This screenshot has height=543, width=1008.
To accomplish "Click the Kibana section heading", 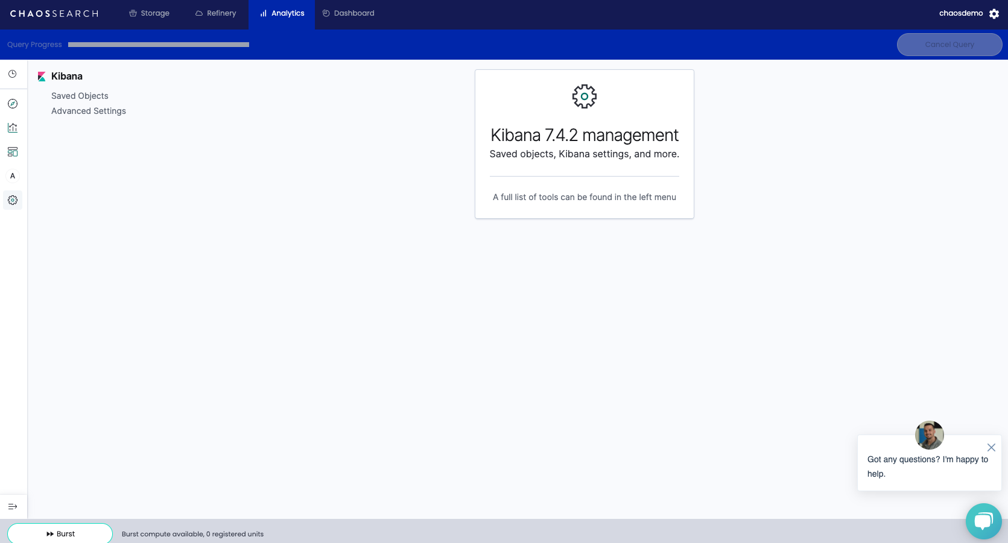I will pyautogui.click(x=67, y=77).
